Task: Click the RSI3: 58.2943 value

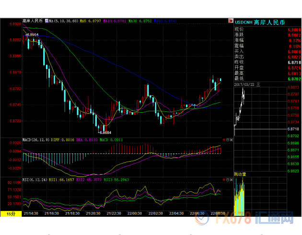Action: [116, 180]
